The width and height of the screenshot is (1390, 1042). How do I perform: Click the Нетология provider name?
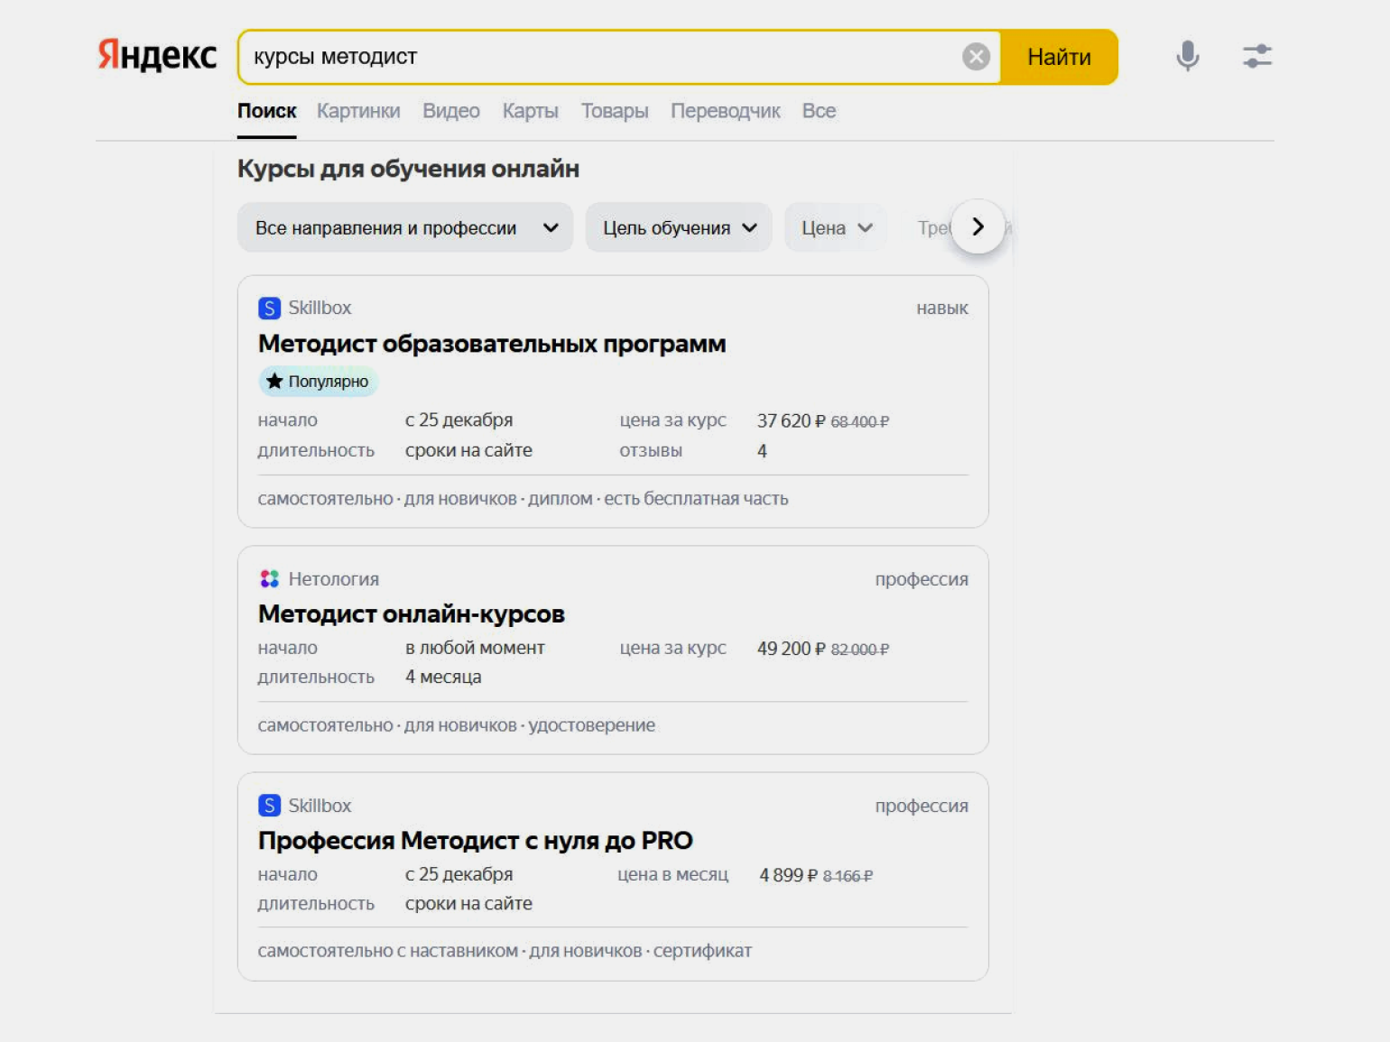point(334,579)
